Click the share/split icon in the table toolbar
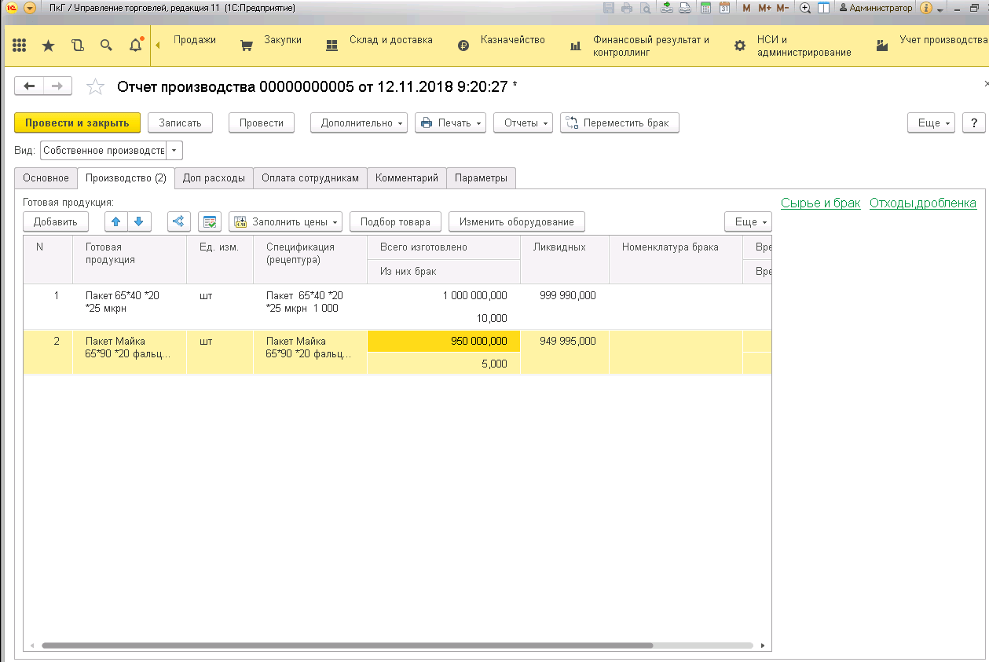This screenshot has width=989, height=662. click(x=179, y=221)
